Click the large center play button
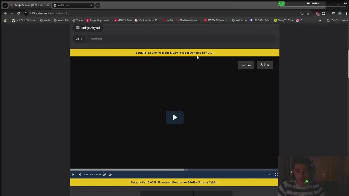The width and height of the screenshot is (349, 196). pos(175,117)
